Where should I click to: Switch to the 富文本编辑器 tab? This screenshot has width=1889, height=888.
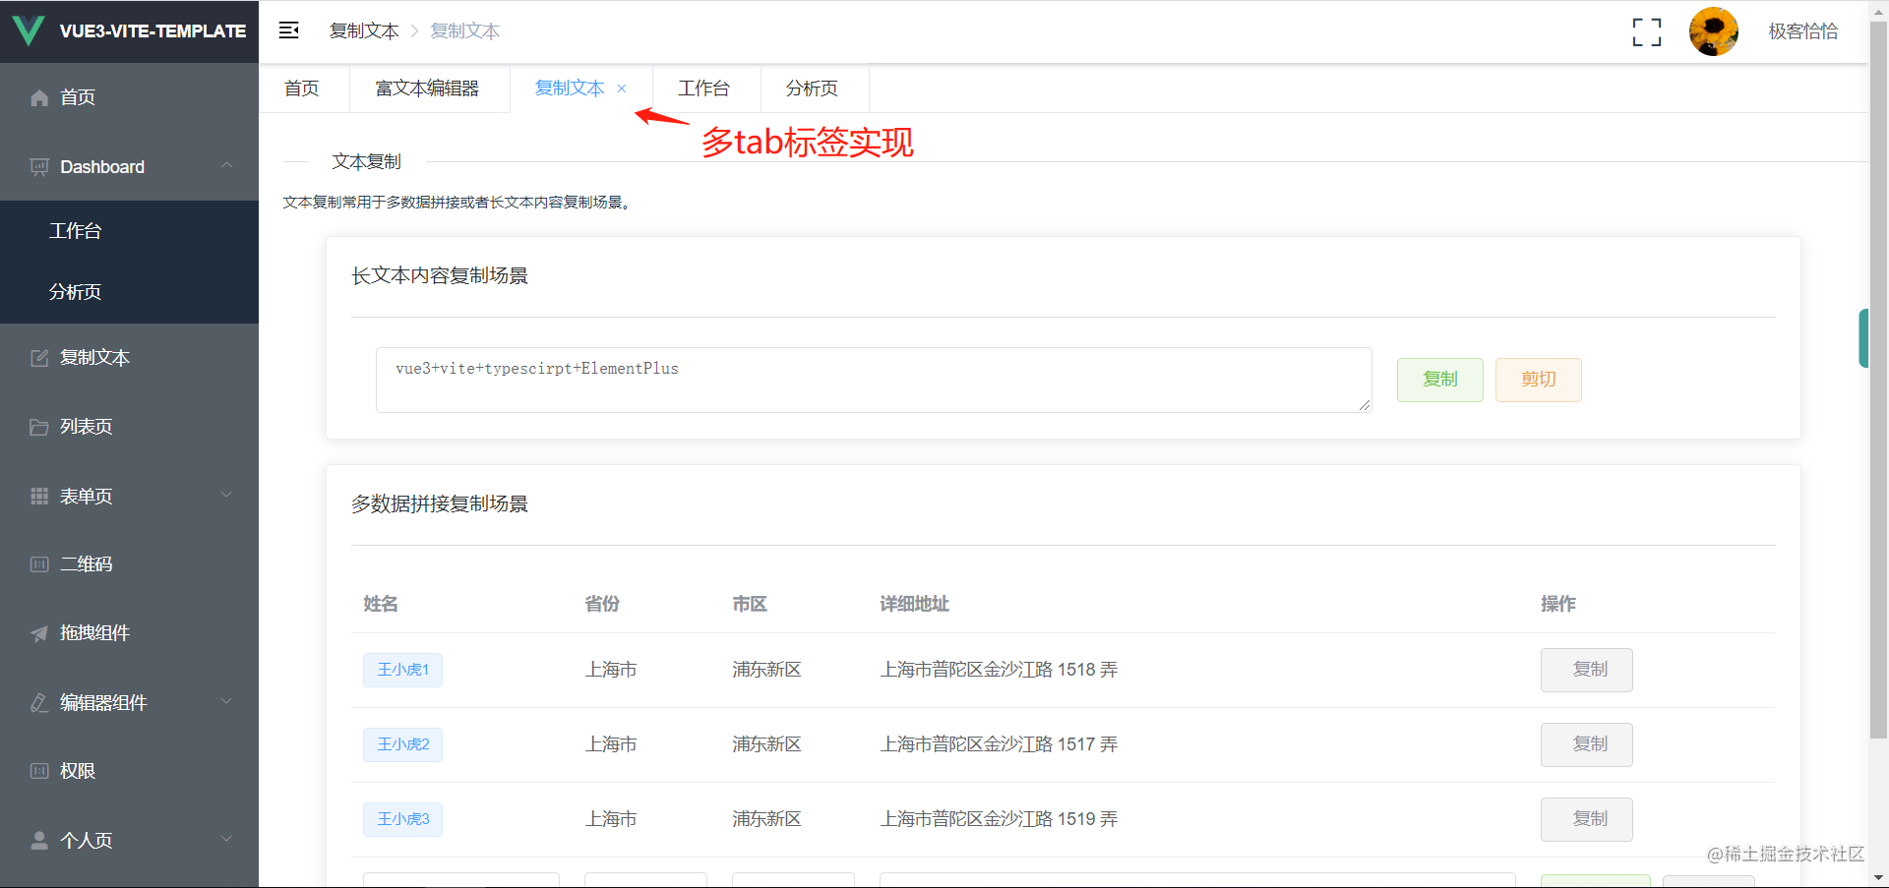click(427, 89)
